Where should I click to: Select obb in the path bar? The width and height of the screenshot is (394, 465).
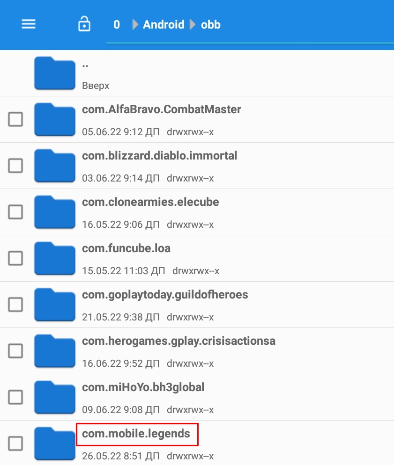(211, 24)
